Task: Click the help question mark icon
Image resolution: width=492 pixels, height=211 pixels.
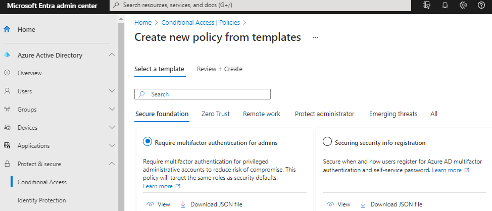Action: 481,5
